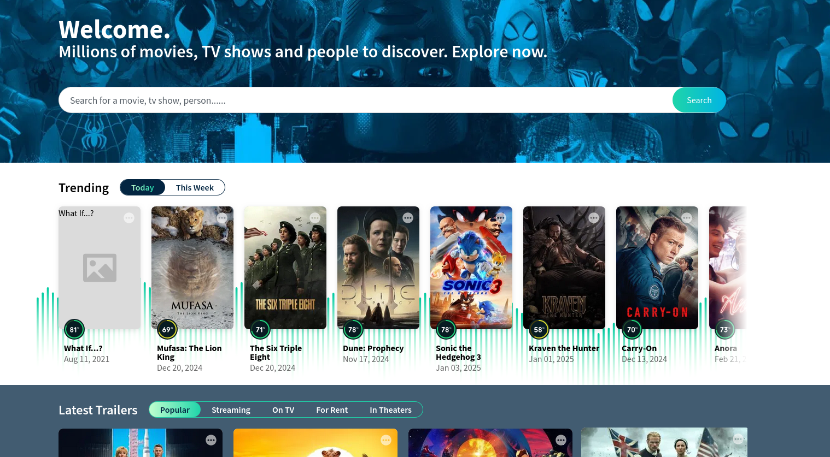830x457 pixels.
Task: Click the Jan 03, 2025 release date
Action: [x=458, y=368]
